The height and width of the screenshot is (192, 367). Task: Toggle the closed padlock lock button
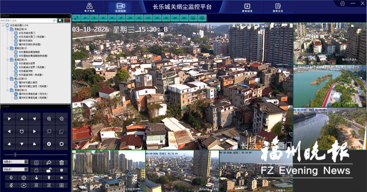[37, 170]
